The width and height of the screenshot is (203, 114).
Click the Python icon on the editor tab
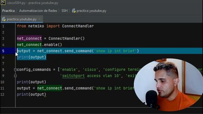pyautogui.click(x=4, y=19)
